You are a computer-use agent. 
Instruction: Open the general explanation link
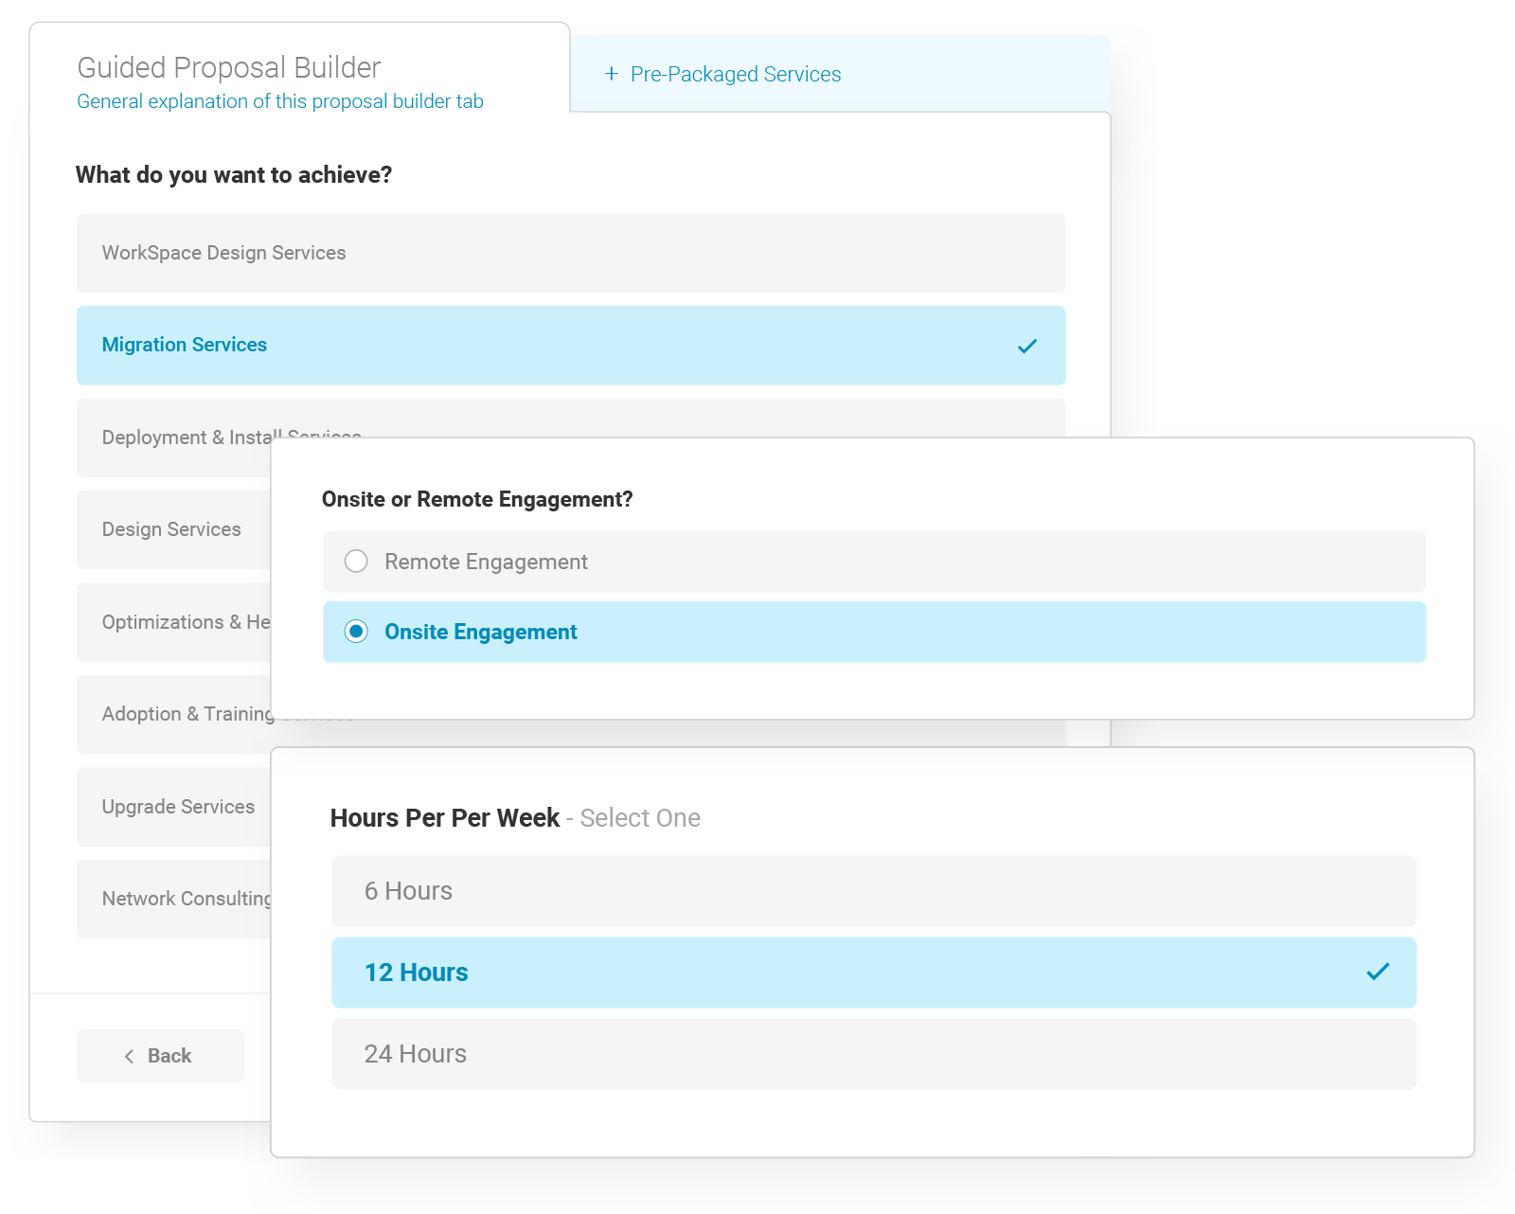pyautogui.click(x=279, y=101)
